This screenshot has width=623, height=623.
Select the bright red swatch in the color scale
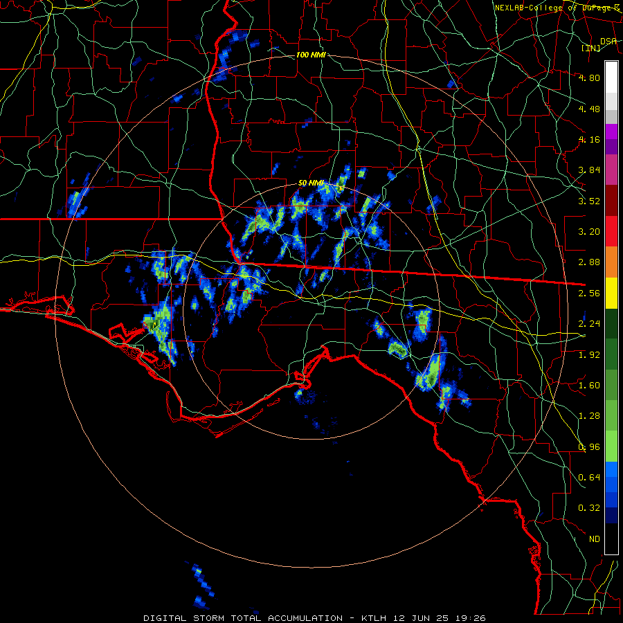point(611,231)
